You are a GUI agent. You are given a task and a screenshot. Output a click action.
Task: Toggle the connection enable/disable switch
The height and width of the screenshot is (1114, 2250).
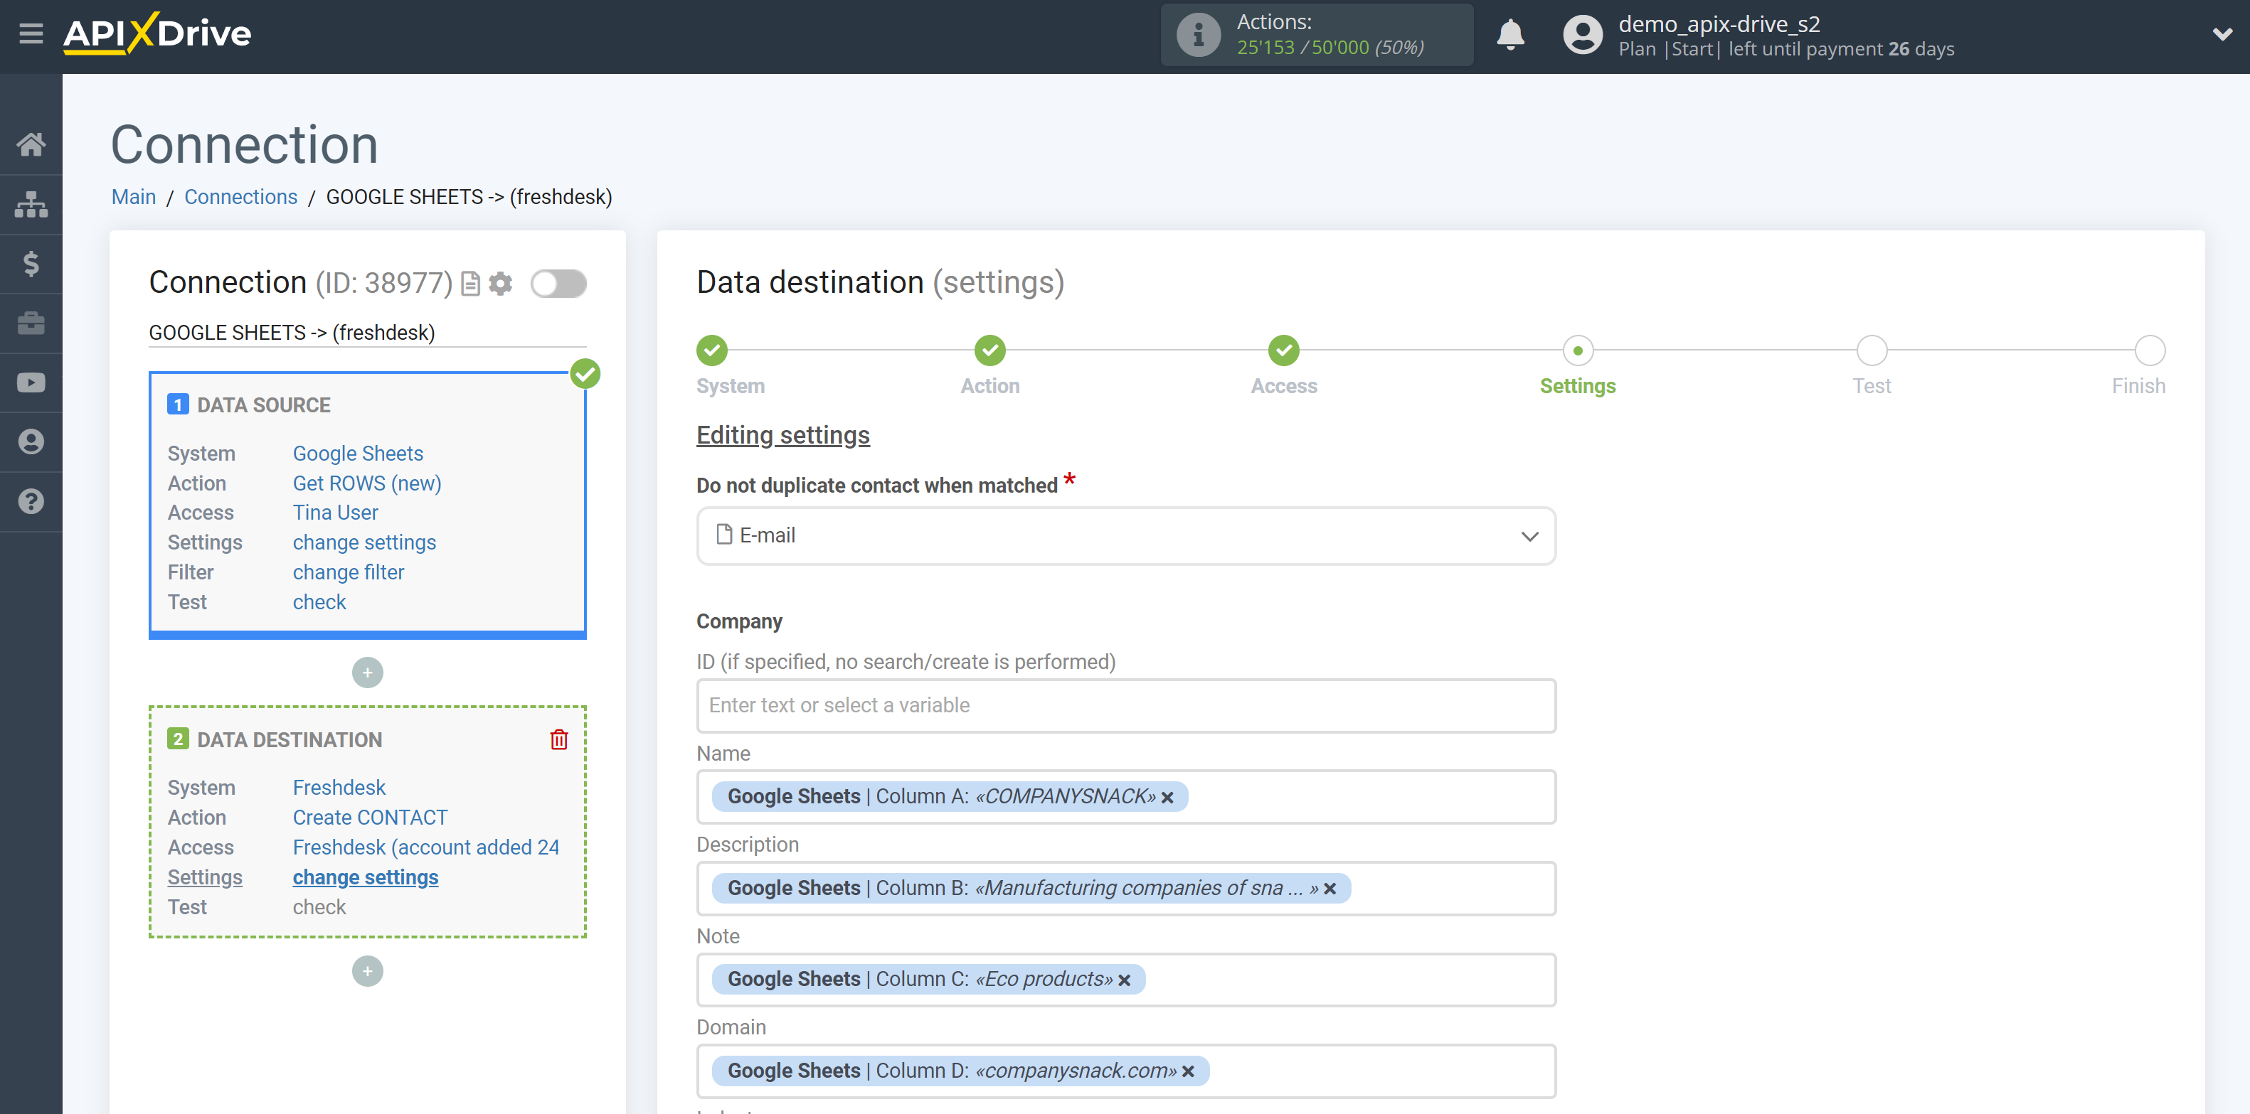(x=558, y=284)
